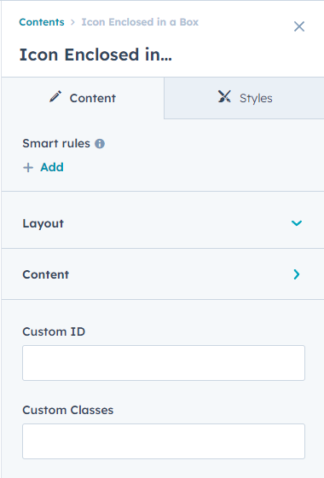This screenshot has height=478, width=324.
Task: Click the pencil icon on Content tab
Action: (x=55, y=96)
